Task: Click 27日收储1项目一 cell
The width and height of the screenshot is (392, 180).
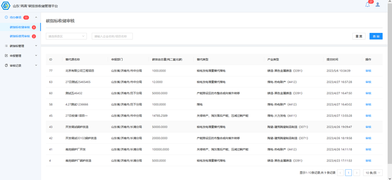Action: (x=76, y=116)
